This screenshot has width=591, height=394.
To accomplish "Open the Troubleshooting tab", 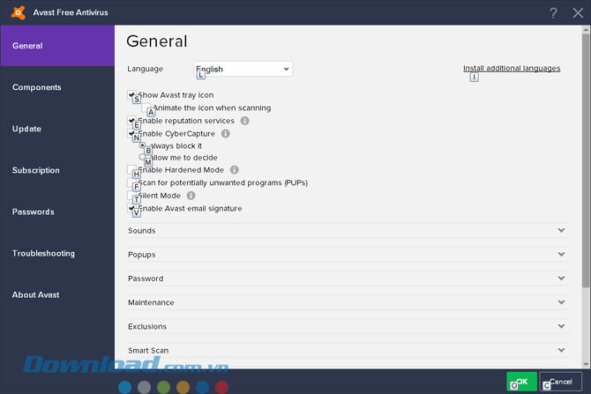I will point(57,253).
